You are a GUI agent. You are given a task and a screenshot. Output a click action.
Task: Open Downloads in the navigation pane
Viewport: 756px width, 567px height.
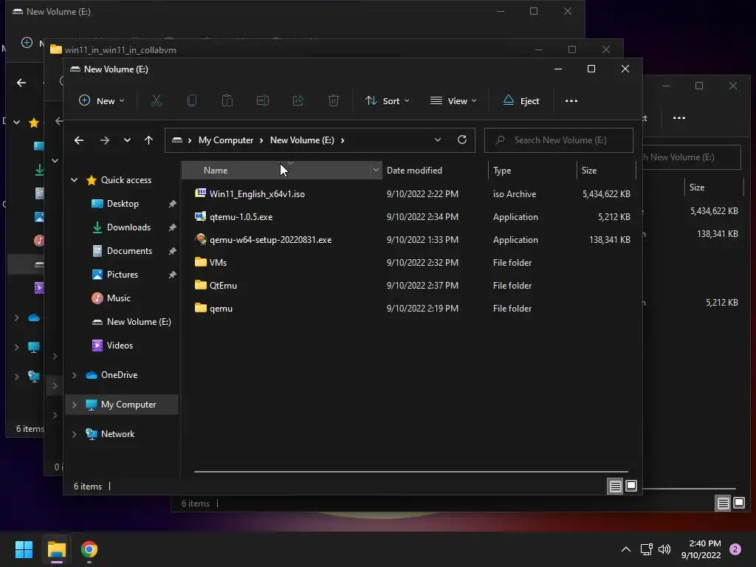coord(128,227)
